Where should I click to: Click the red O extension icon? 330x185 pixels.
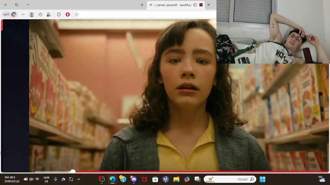pyautogui.click(x=68, y=15)
